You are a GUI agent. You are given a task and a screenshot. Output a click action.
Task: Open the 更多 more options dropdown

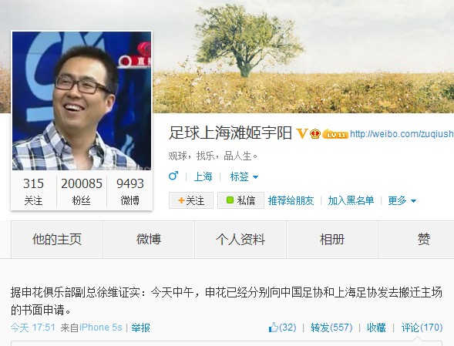pos(402,200)
